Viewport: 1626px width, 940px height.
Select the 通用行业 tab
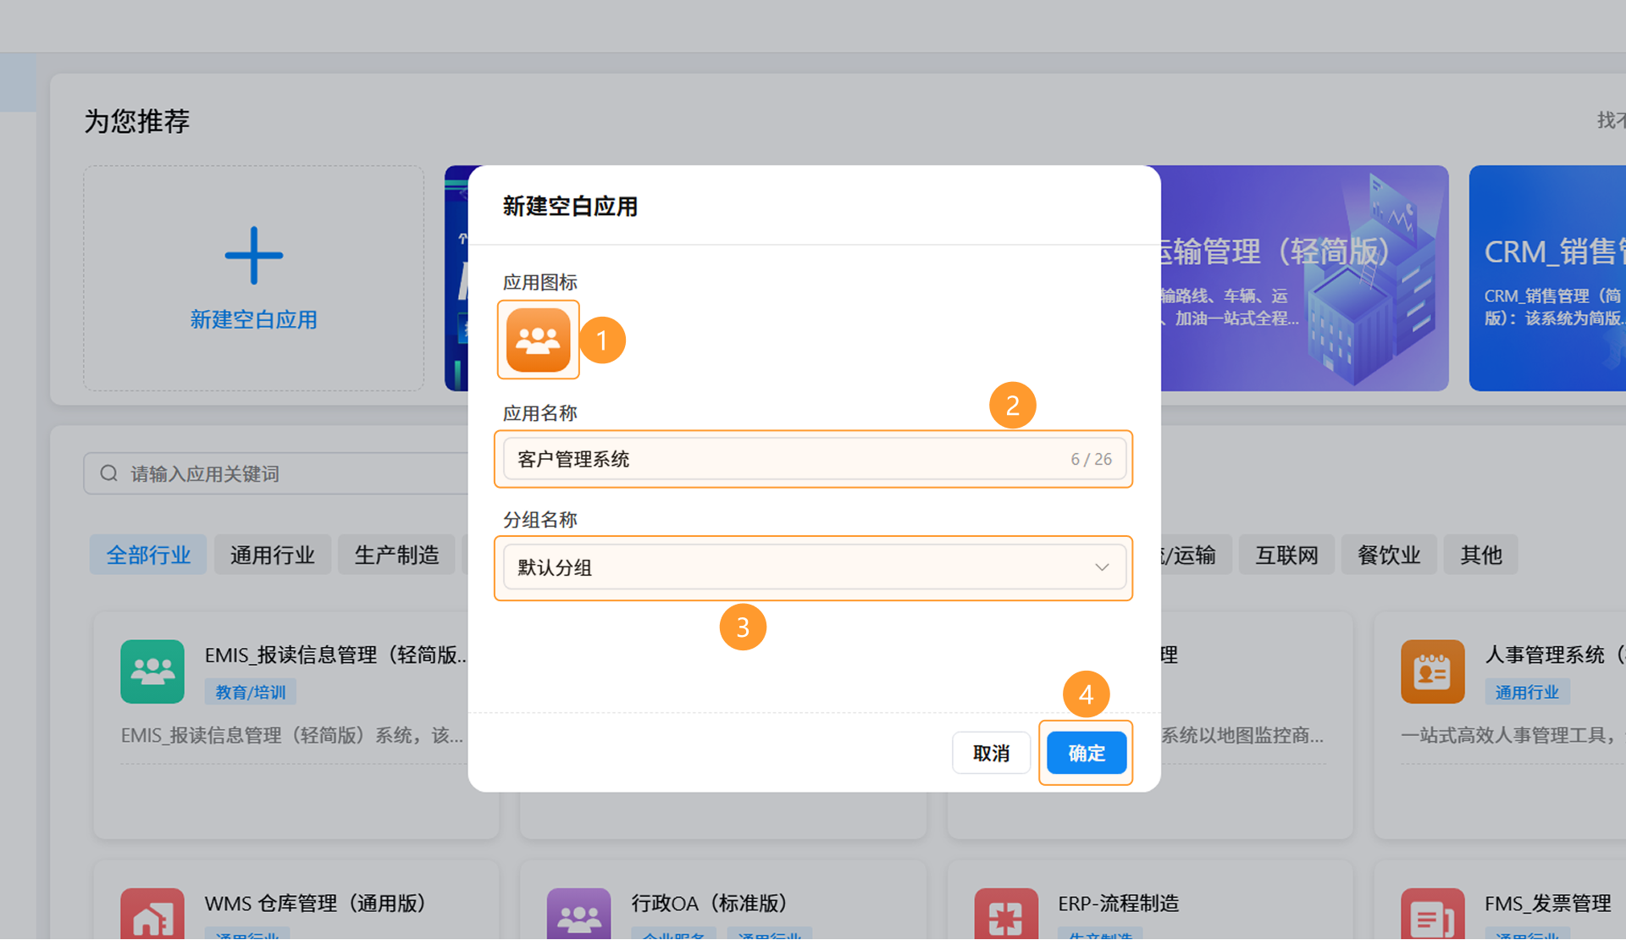click(272, 555)
